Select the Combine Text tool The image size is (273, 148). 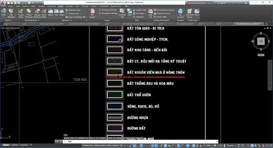pyautogui.click(x=122, y=13)
